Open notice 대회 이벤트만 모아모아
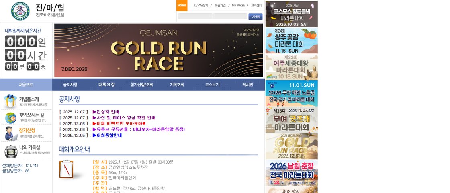The width and height of the screenshot is (450, 193). pyautogui.click(x=119, y=123)
